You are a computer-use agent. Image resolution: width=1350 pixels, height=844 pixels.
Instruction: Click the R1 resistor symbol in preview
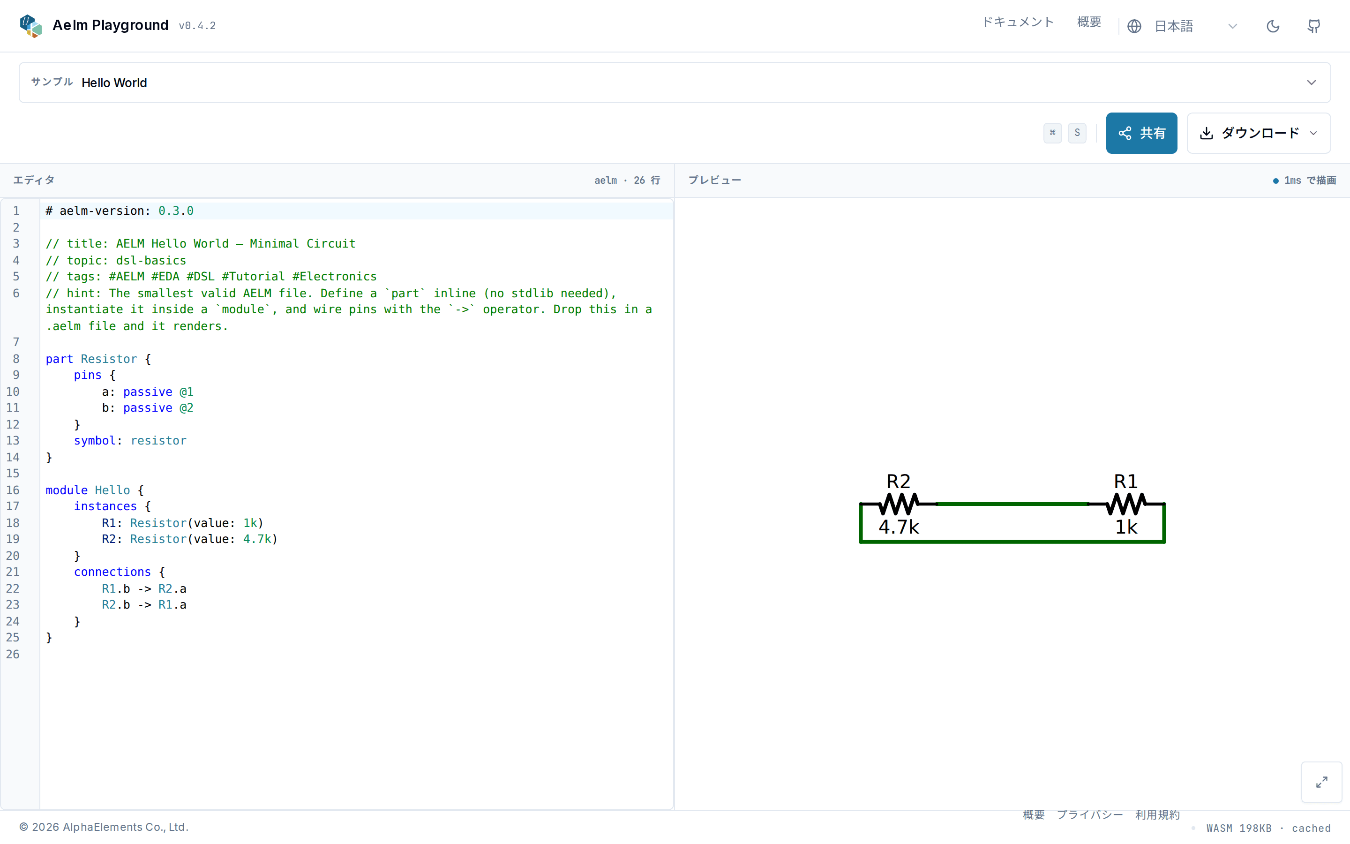[x=1126, y=504]
